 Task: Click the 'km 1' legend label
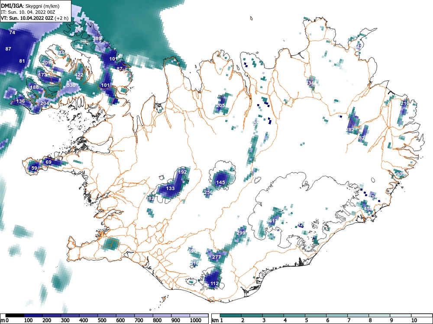click(x=217, y=321)
